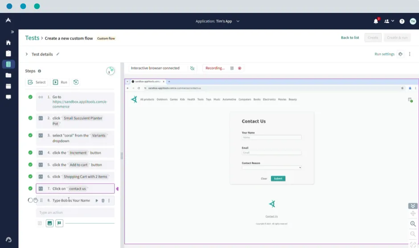
Task: Click the flag checkpoint icon below steps
Action: coord(59,223)
